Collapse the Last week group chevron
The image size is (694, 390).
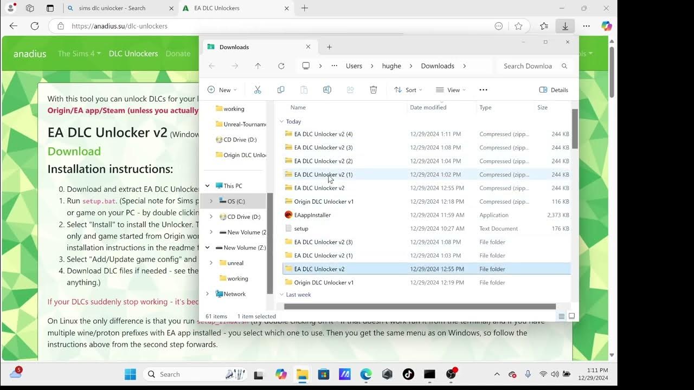pos(281,295)
